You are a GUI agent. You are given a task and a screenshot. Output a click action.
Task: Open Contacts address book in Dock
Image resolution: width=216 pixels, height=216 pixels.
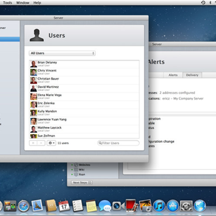pos(51,205)
